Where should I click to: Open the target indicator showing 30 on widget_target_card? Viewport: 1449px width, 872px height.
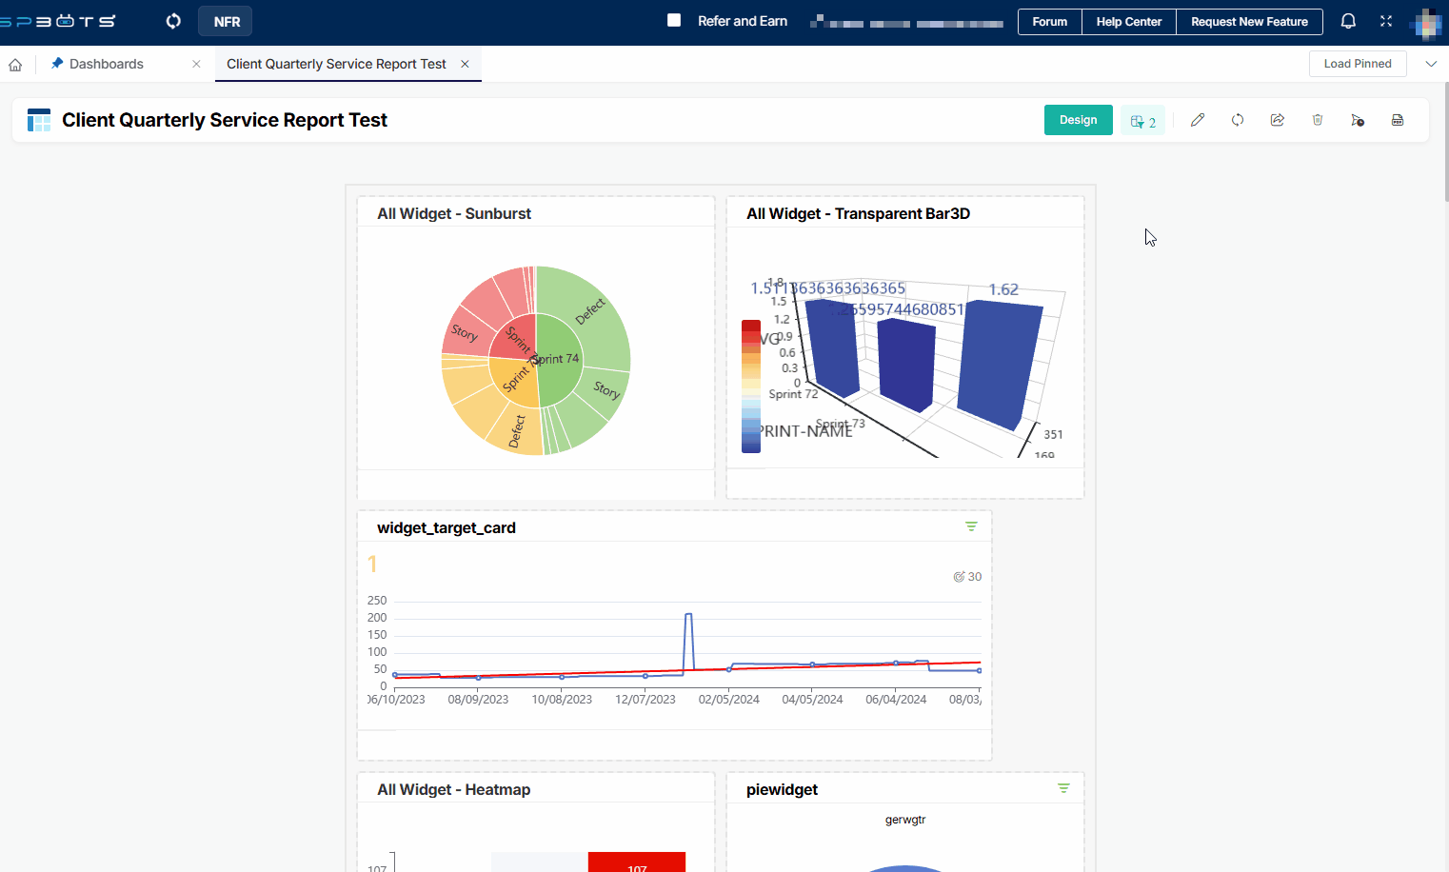(966, 576)
